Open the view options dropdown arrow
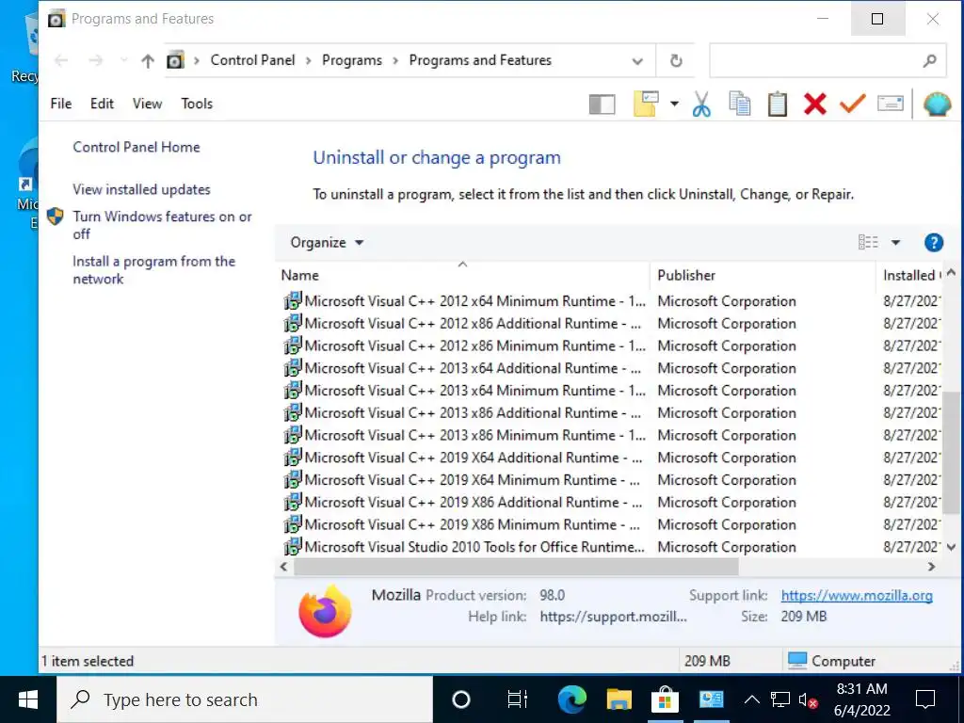 click(896, 242)
